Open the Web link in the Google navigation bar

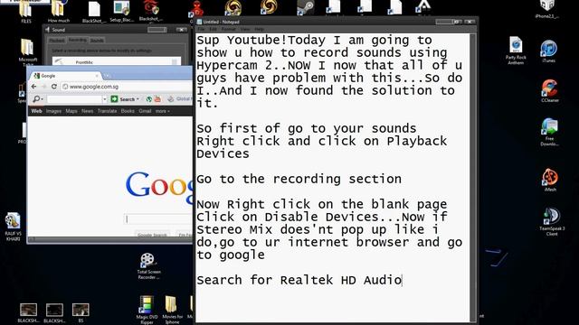36,111
